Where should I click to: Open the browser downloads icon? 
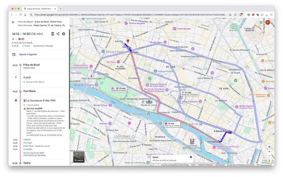coord(267,15)
